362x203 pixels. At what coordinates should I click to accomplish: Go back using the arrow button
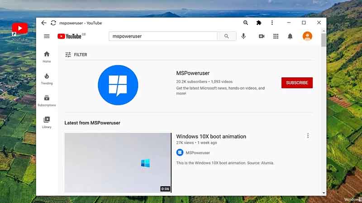43,23
